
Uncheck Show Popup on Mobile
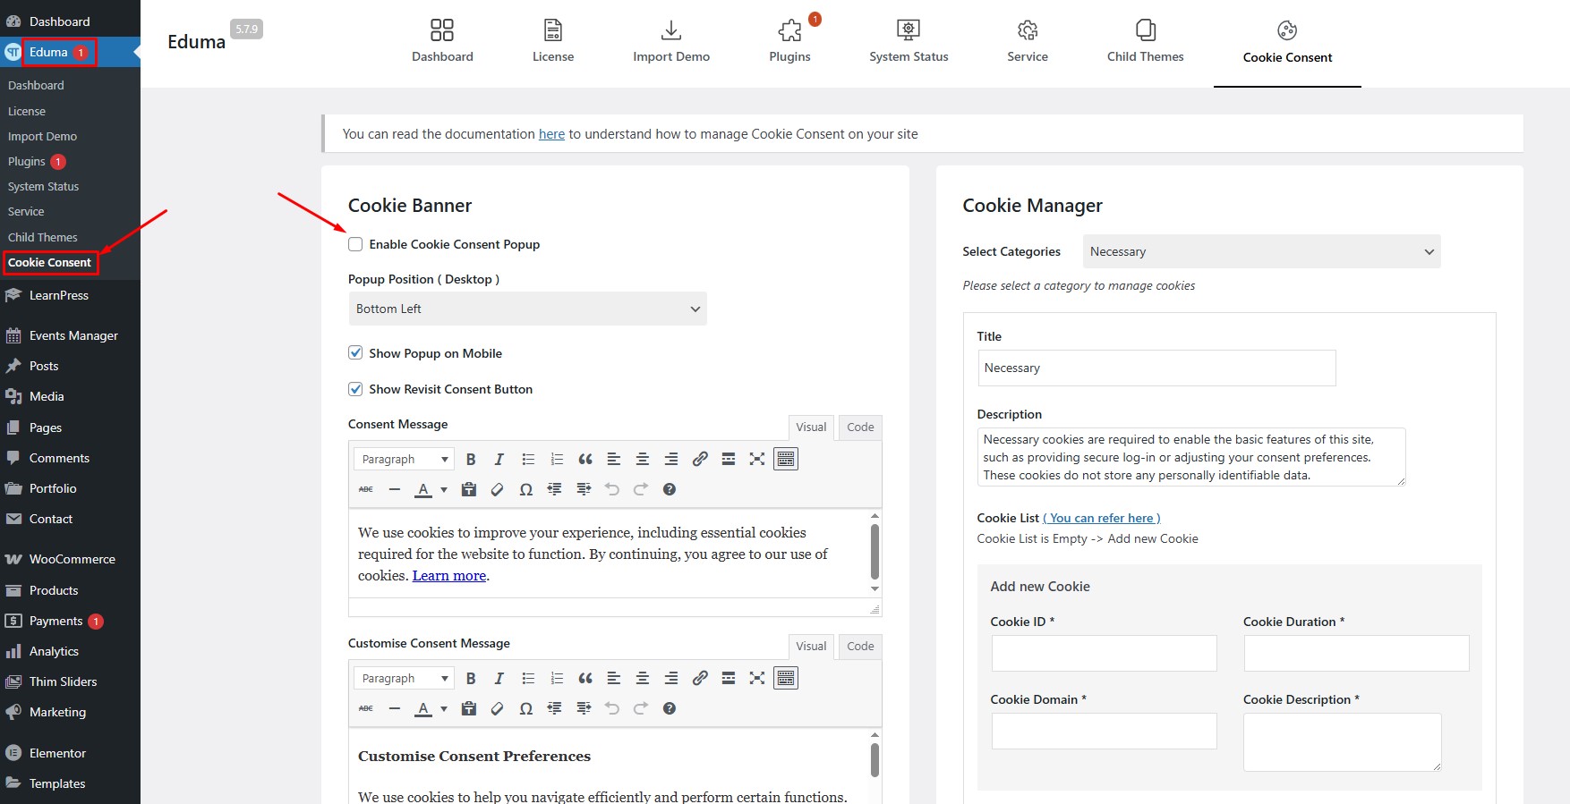pos(355,353)
